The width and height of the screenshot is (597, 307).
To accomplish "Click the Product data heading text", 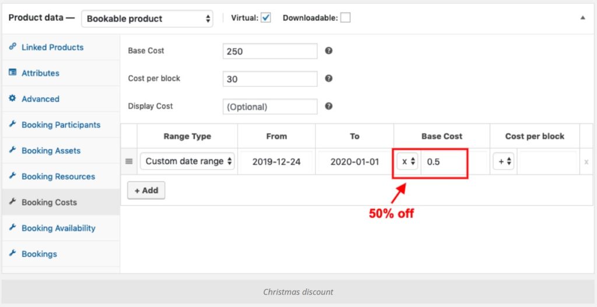I will [x=41, y=18].
